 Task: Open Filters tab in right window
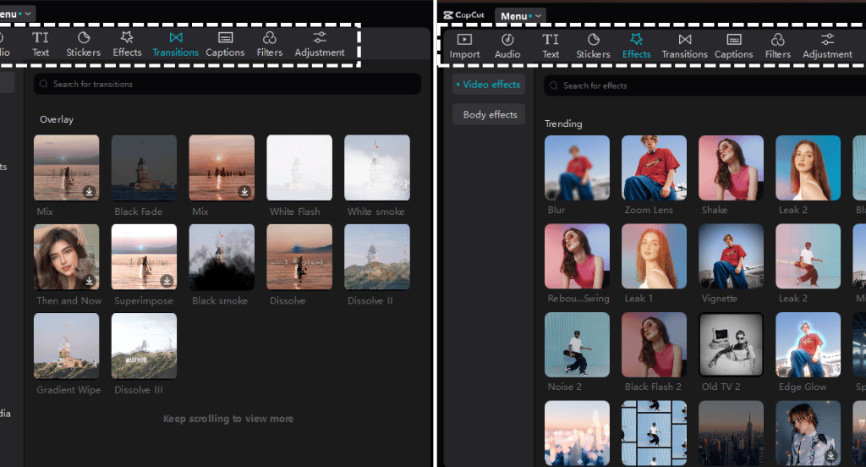(778, 46)
